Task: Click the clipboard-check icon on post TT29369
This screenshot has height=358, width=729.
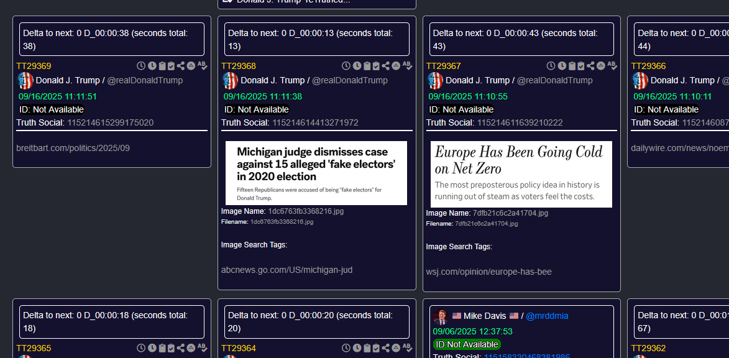Action: [x=171, y=66]
